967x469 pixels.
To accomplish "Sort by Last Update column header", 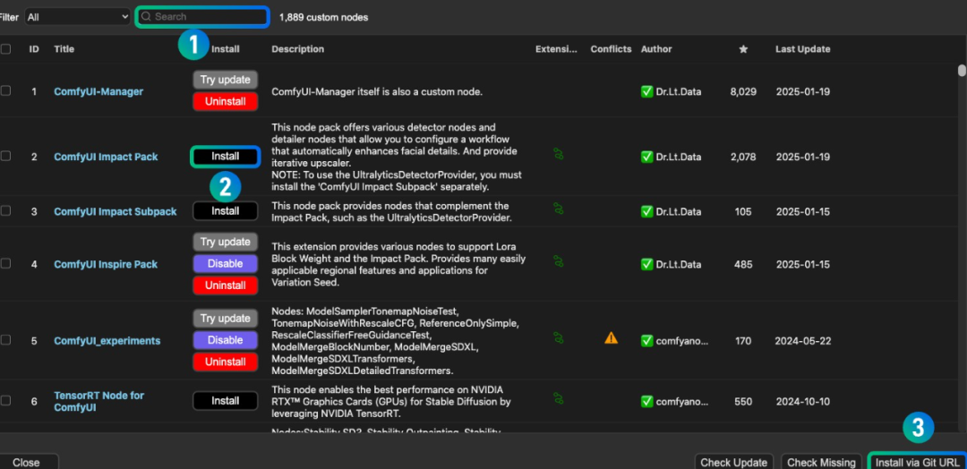I will coord(802,49).
